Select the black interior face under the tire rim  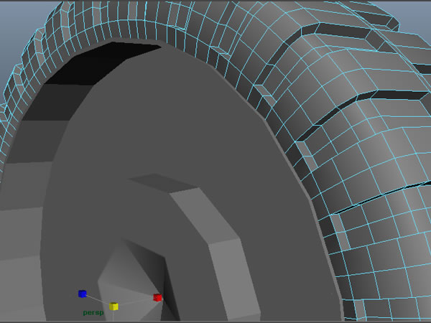[102, 64]
